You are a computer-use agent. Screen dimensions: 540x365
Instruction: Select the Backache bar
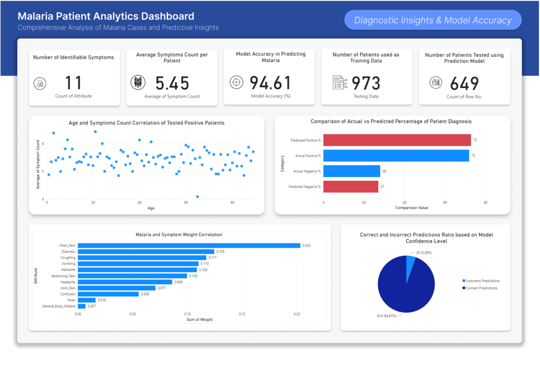(x=137, y=270)
